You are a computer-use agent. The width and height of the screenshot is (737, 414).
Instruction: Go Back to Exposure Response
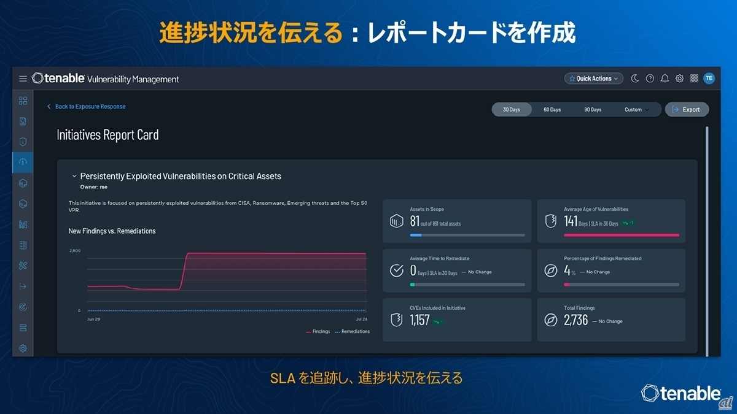tap(87, 107)
